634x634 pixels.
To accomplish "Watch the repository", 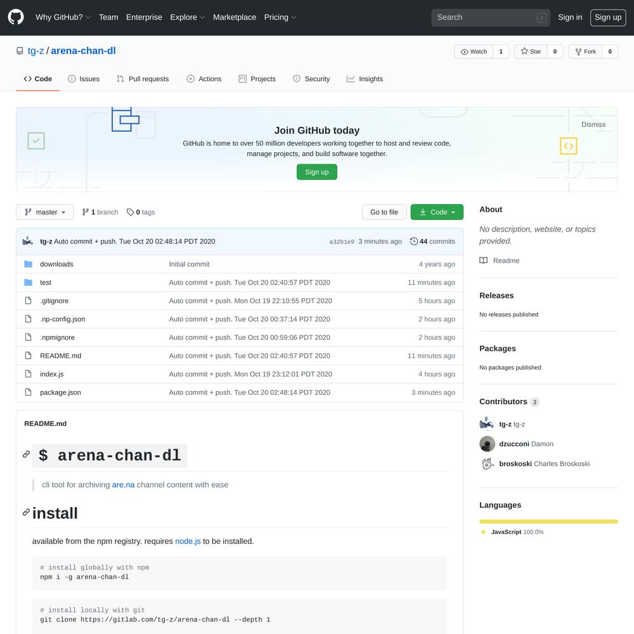I will point(474,51).
